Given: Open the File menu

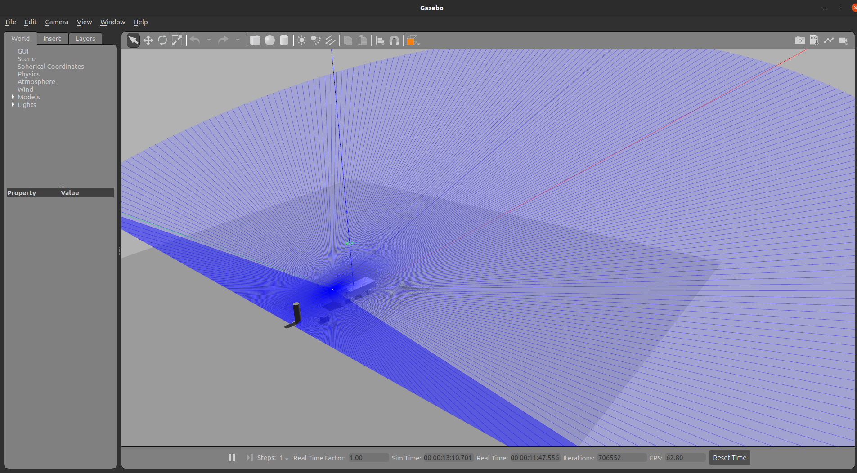Looking at the screenshot, I should click(x=11, y=22).
